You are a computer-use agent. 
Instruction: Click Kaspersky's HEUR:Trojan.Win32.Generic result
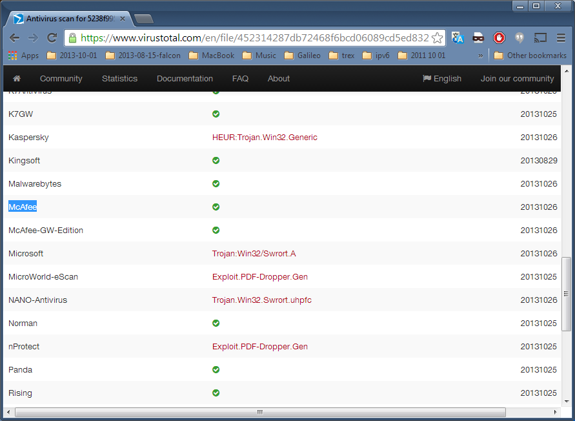pos(265,138)
